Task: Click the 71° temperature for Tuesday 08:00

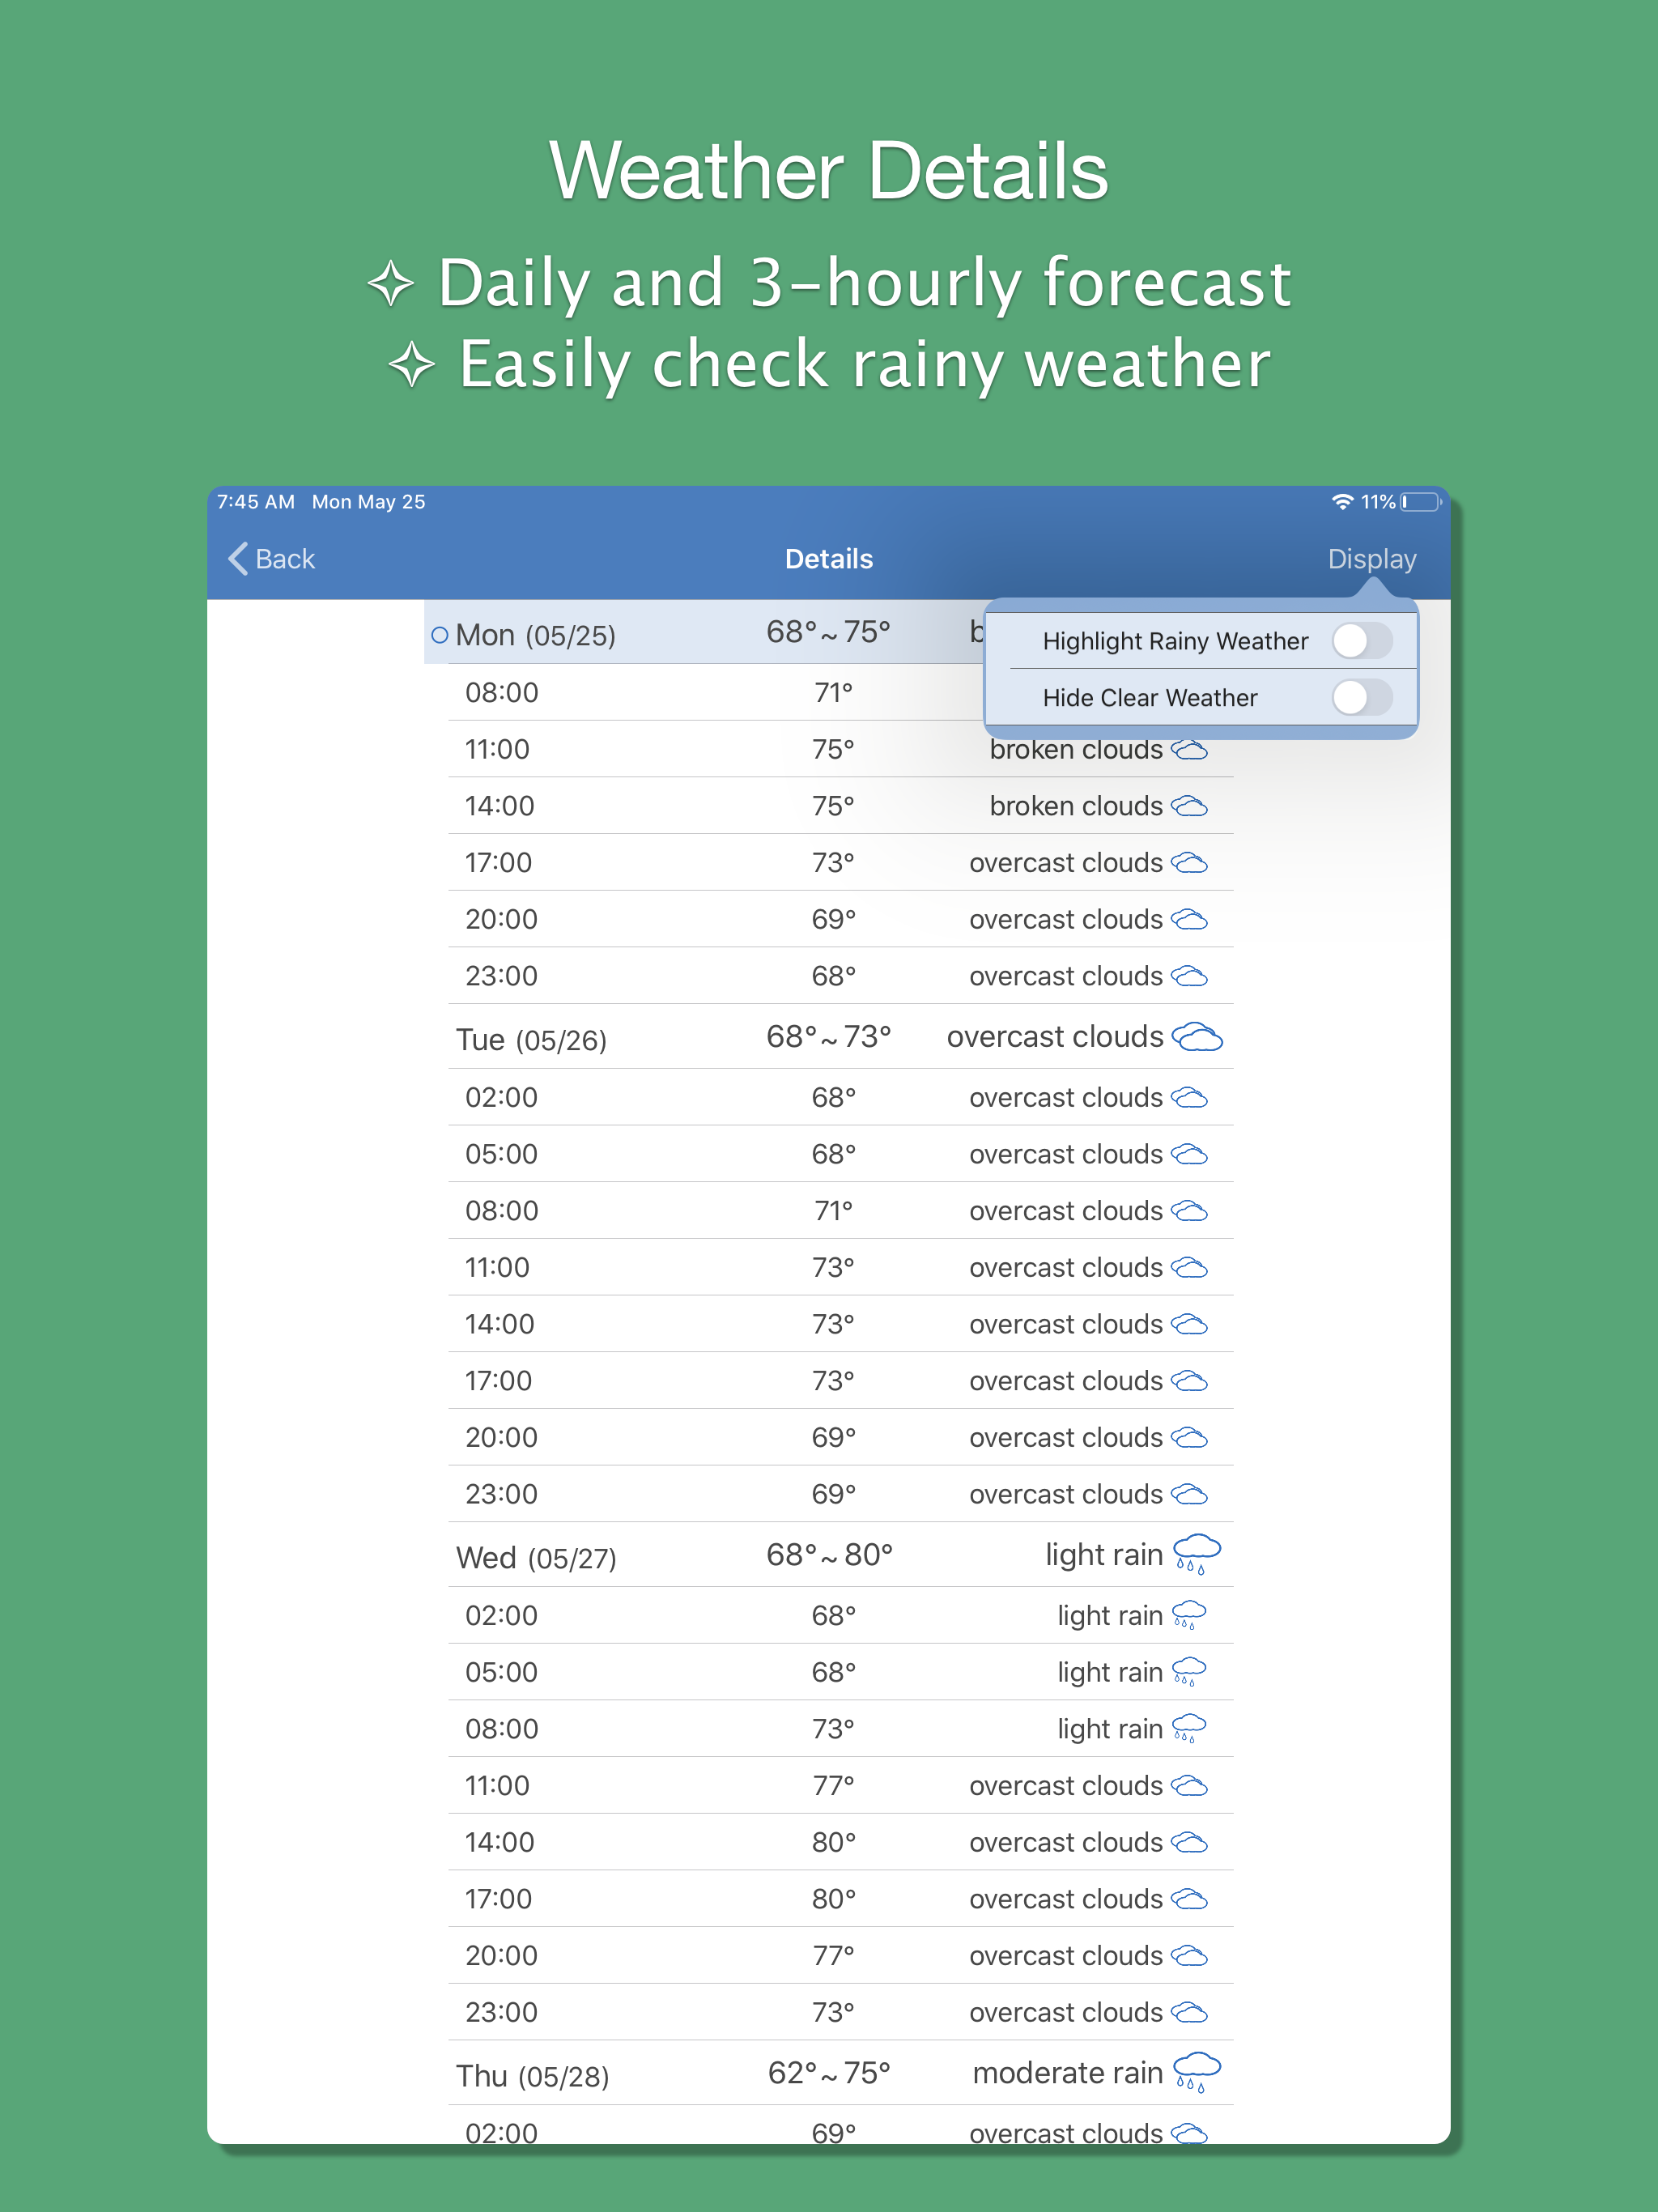Action: coord(833,1211)
